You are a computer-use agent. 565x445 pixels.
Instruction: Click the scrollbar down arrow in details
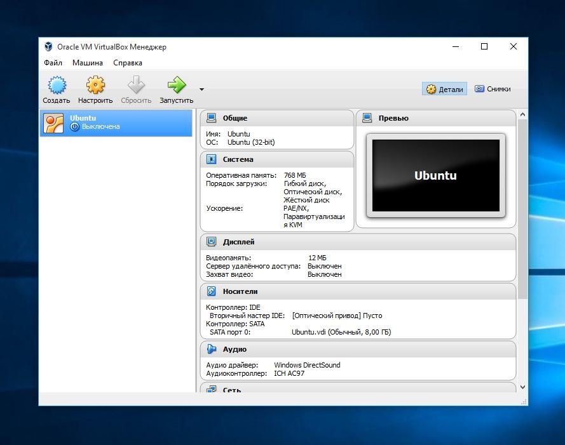522,387
